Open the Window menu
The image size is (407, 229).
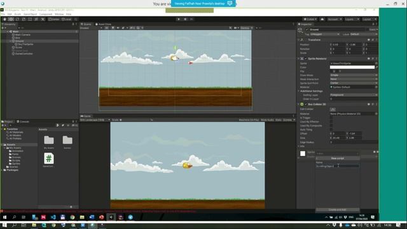[x=59, y=14]
